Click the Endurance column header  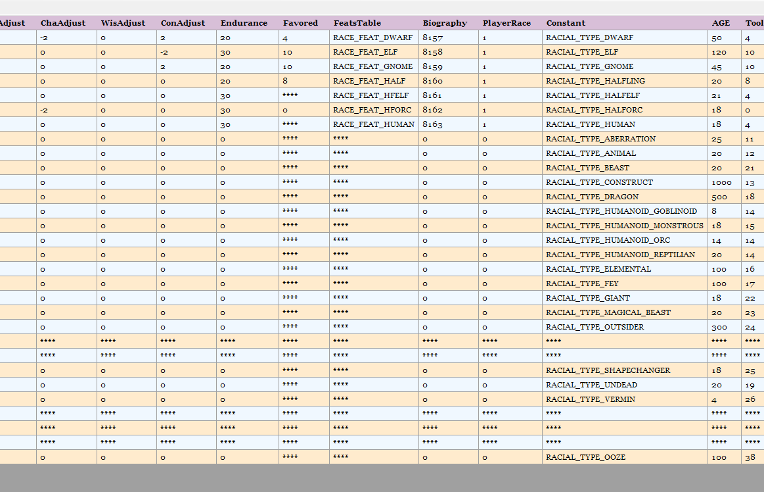pyautogui.click(x=244, y=23)
